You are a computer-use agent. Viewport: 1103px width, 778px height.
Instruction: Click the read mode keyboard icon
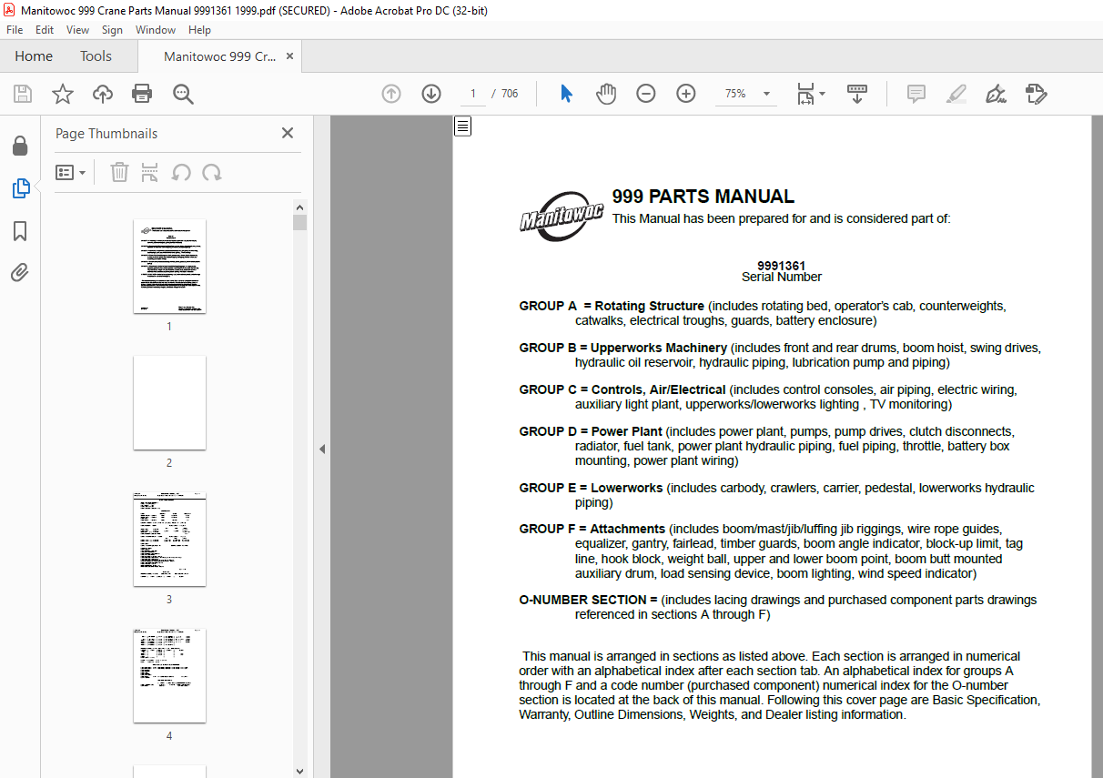[x=857, y=94]
